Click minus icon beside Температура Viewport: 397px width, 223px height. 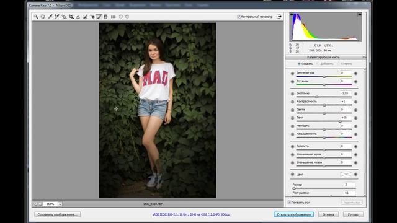292,73
